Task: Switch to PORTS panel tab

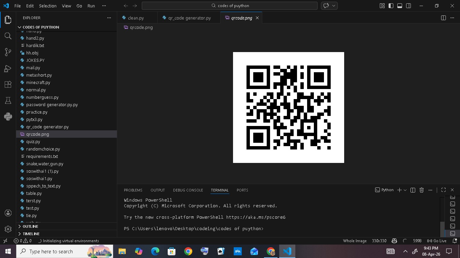Action: tap(242, 190)
